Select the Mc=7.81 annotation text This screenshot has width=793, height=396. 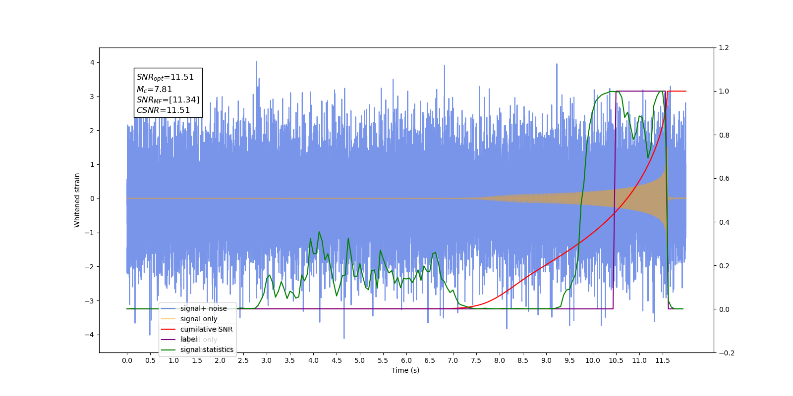click(154, 89)
